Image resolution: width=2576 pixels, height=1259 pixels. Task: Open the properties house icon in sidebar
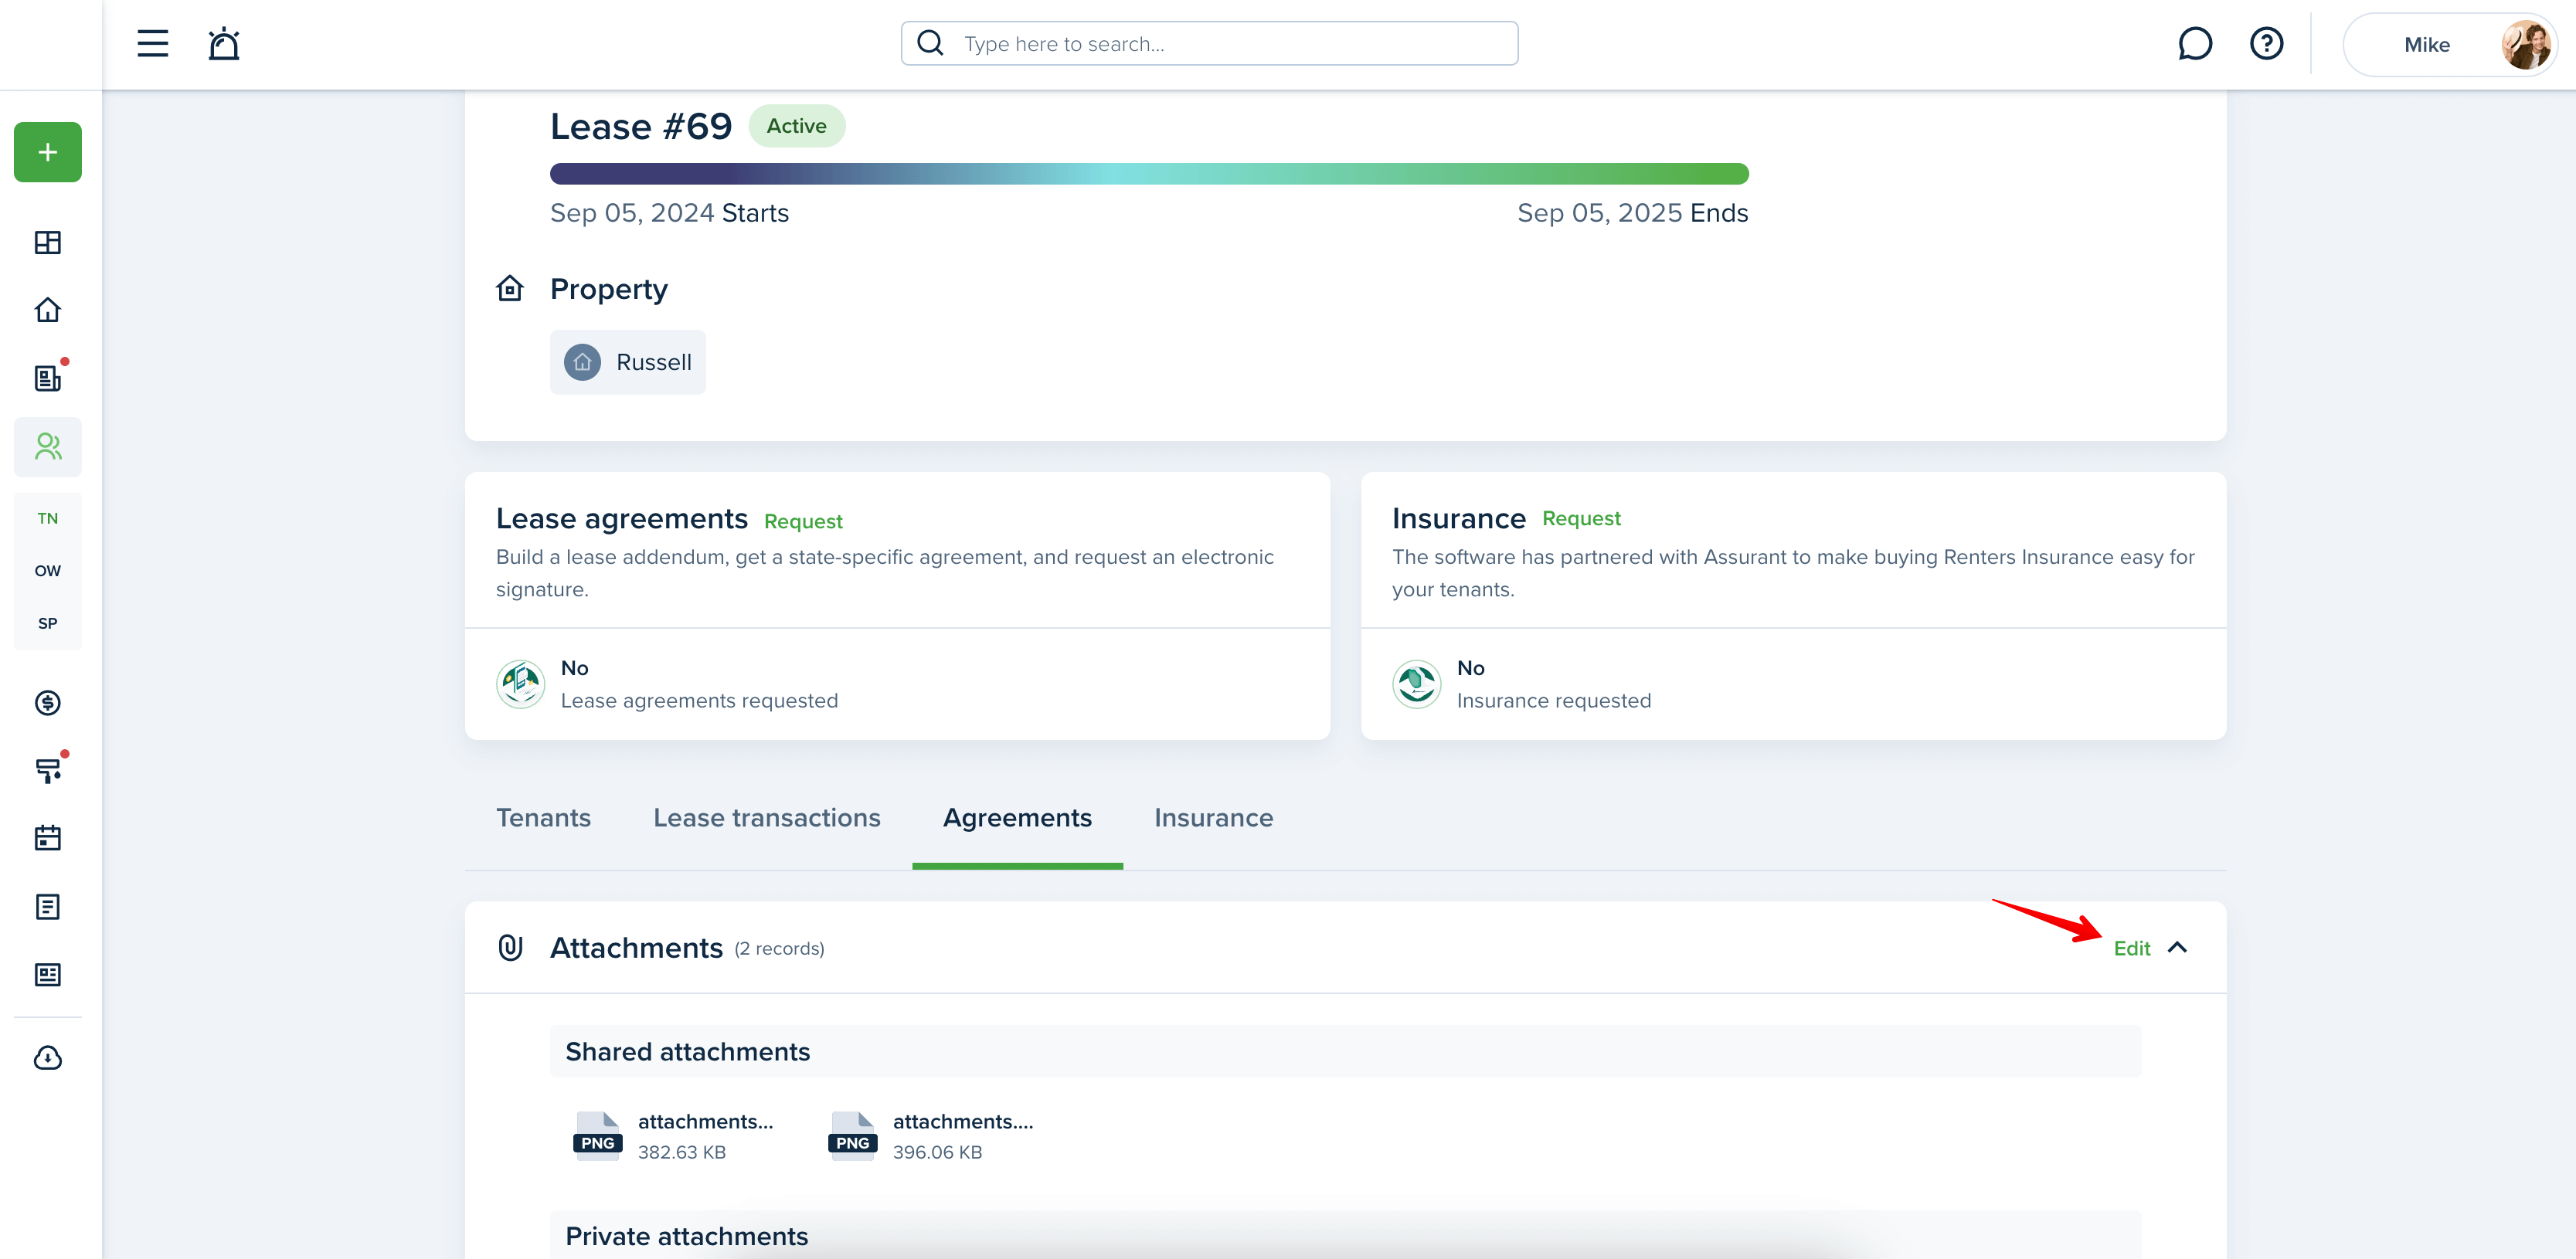tap(48, 310)
